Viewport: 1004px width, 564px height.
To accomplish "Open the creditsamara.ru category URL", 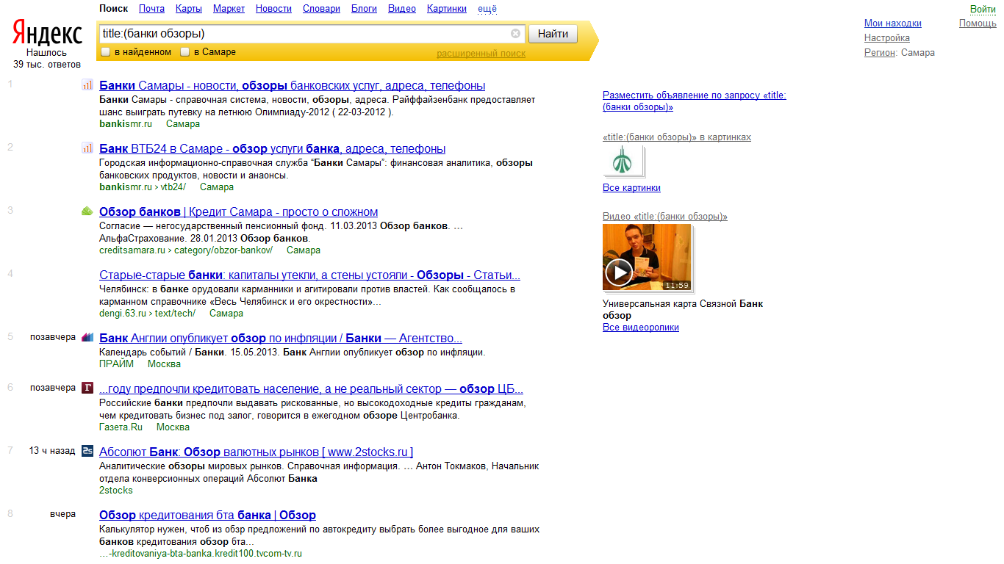I will pyautogui.click(x=186, y=250).
